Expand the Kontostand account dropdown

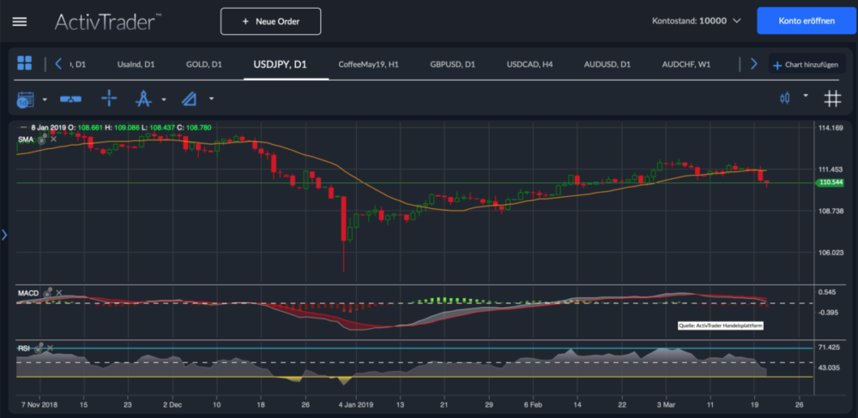click(736, 21)
